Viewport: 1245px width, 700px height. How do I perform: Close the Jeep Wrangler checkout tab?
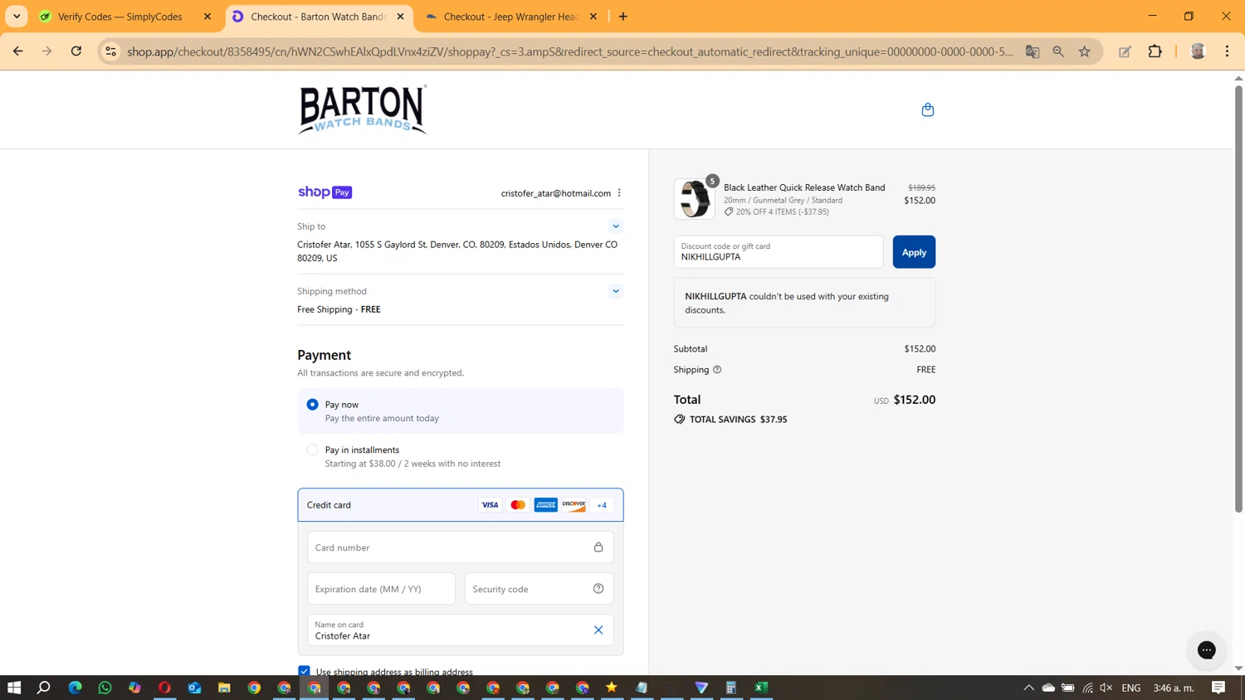(593, 17)
